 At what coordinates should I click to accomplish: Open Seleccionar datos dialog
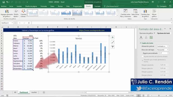pos(135,13)
